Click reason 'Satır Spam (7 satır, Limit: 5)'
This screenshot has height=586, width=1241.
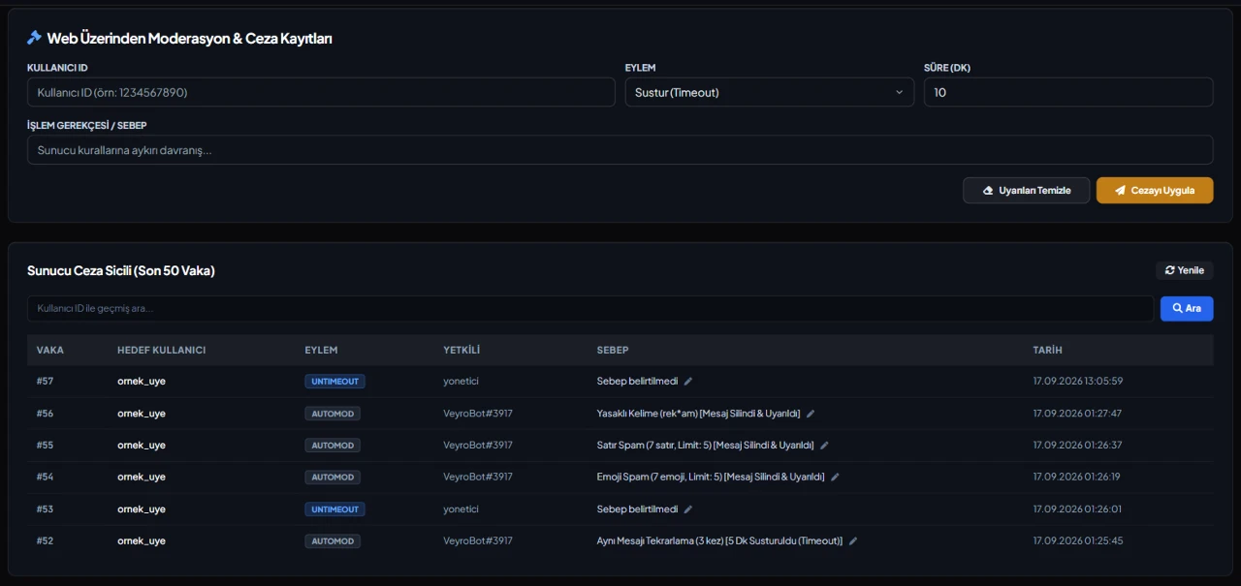pos(655,446)
